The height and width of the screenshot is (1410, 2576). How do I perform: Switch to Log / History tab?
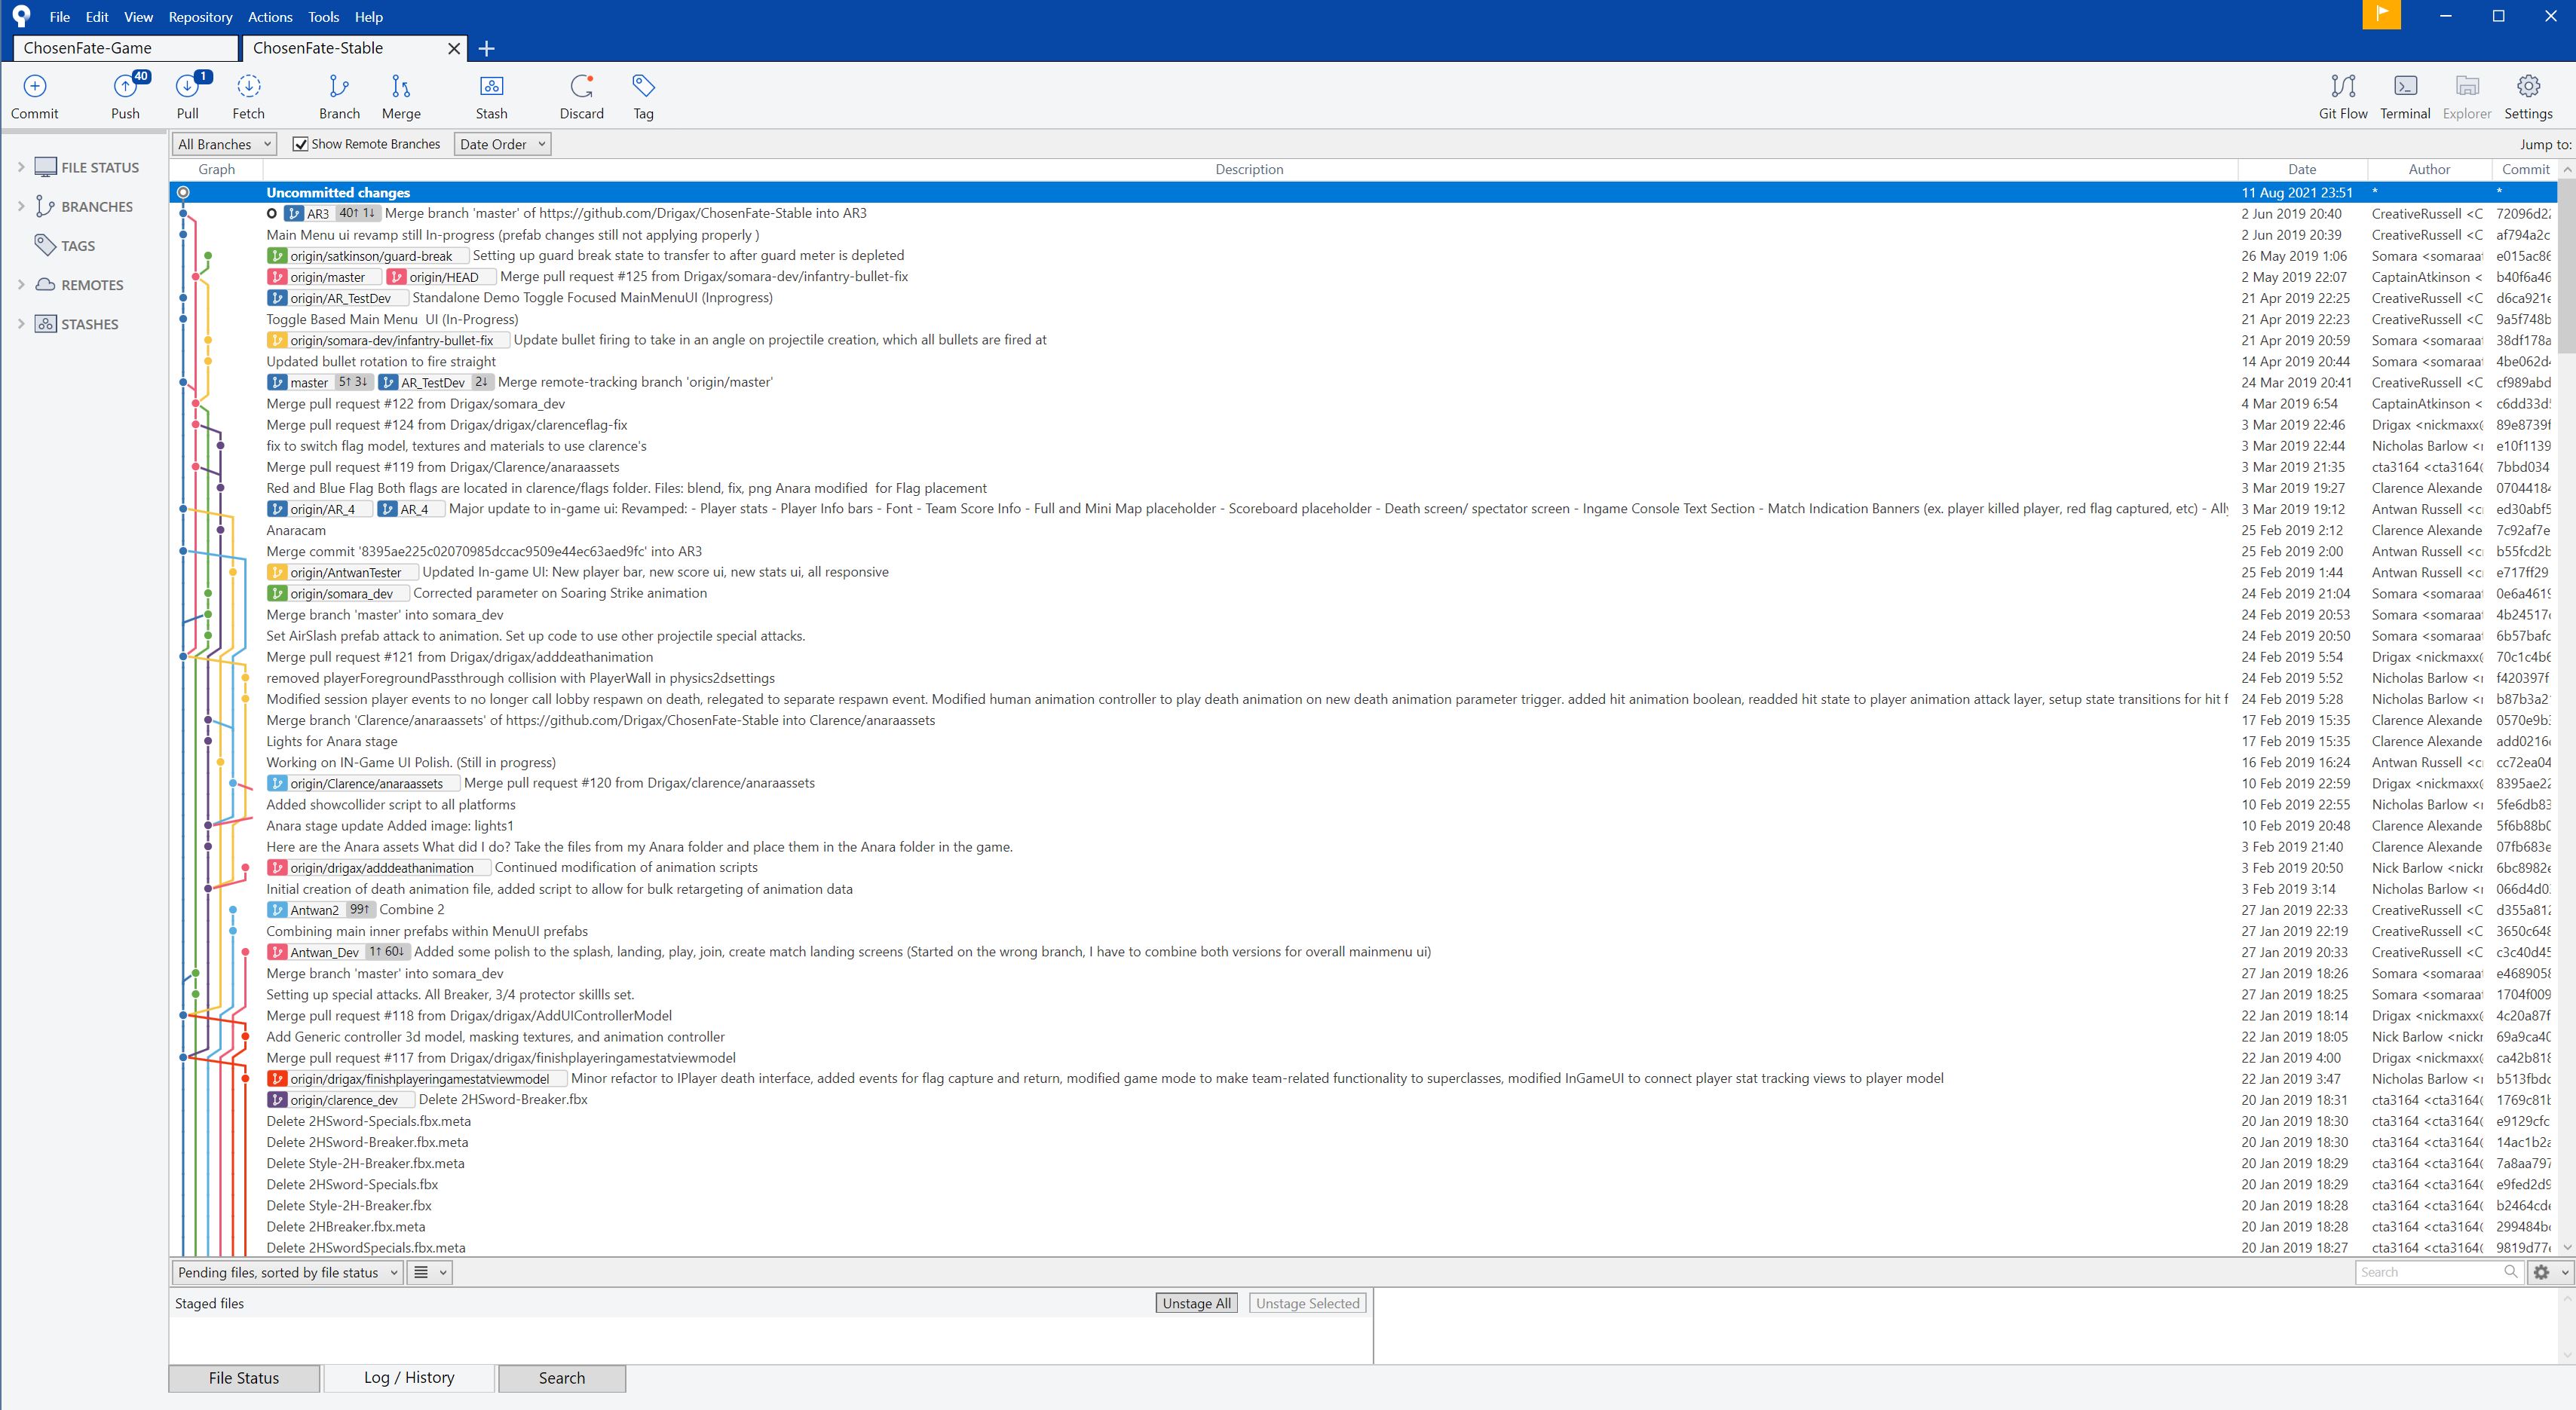tap(409, 1377)
